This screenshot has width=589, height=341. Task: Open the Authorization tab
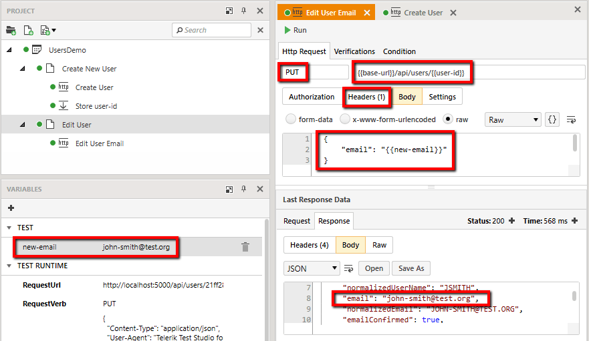point(312,97)
